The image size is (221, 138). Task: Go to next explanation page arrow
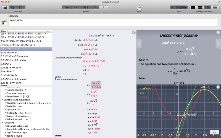(218, 44)
